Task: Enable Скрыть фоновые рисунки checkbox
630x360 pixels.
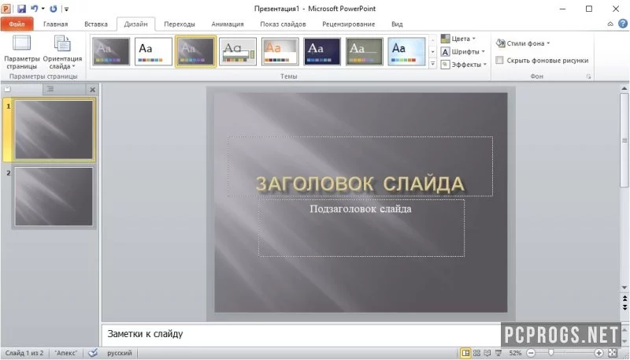Action: coord(499,61)
